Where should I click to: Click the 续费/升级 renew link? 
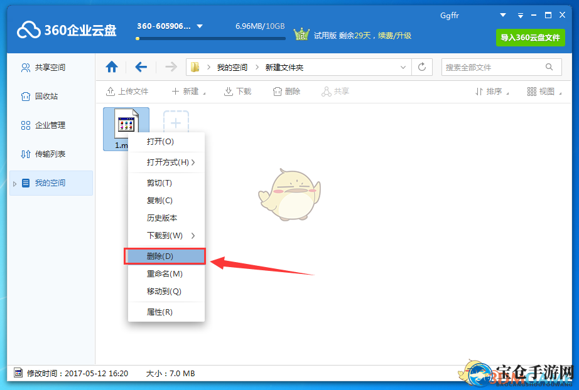(394, 36)
